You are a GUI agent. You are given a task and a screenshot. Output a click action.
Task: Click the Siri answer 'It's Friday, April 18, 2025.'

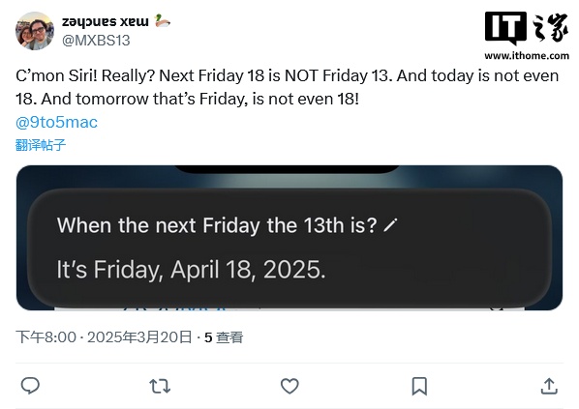tap(191, 270)
